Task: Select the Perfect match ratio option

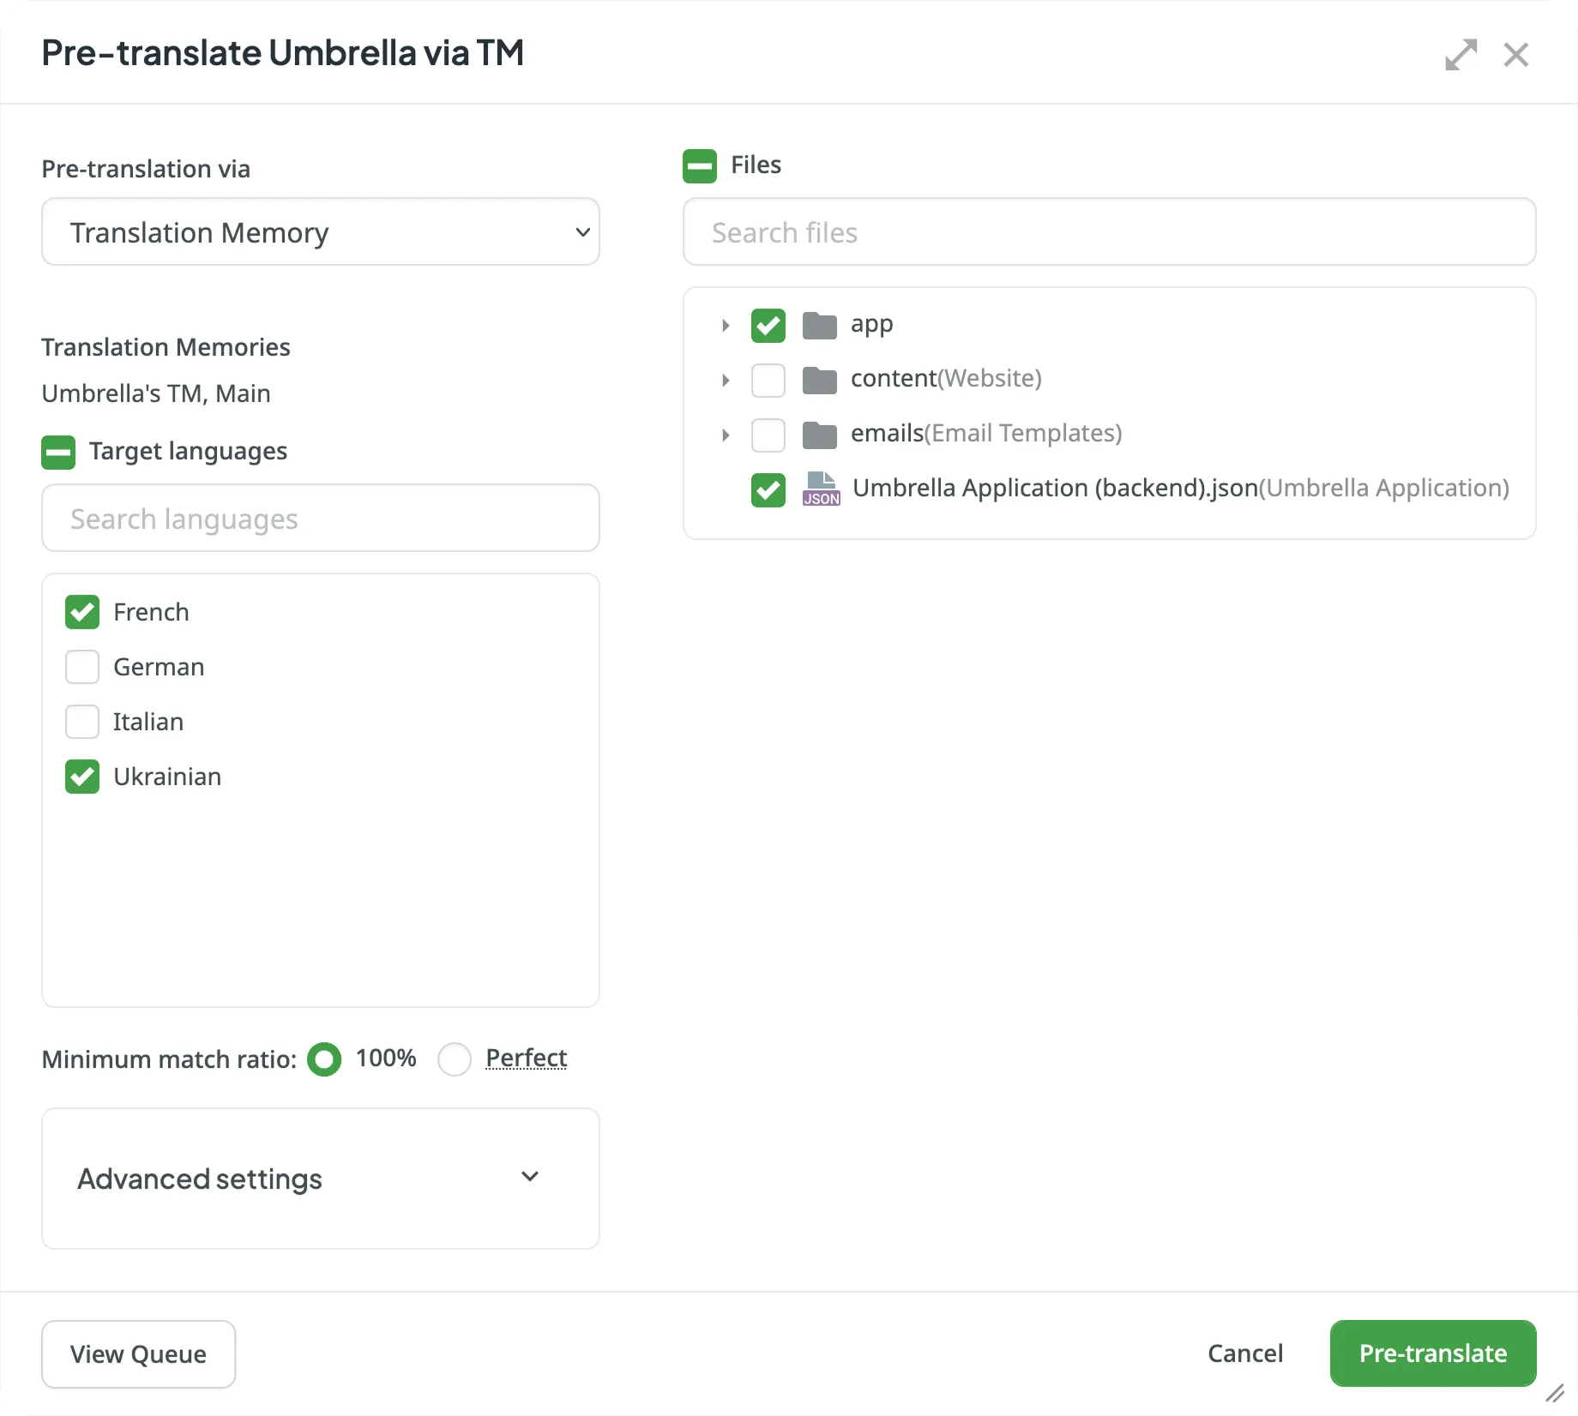Action: [455, 1059]
